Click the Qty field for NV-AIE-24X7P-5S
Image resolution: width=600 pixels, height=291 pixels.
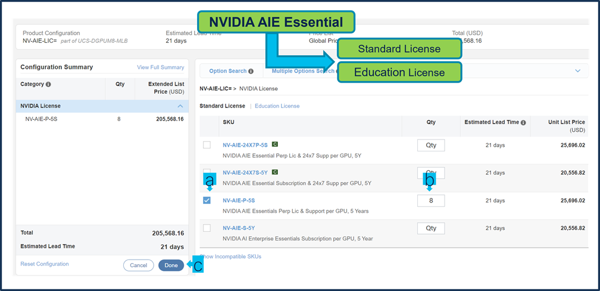(431, 145)
